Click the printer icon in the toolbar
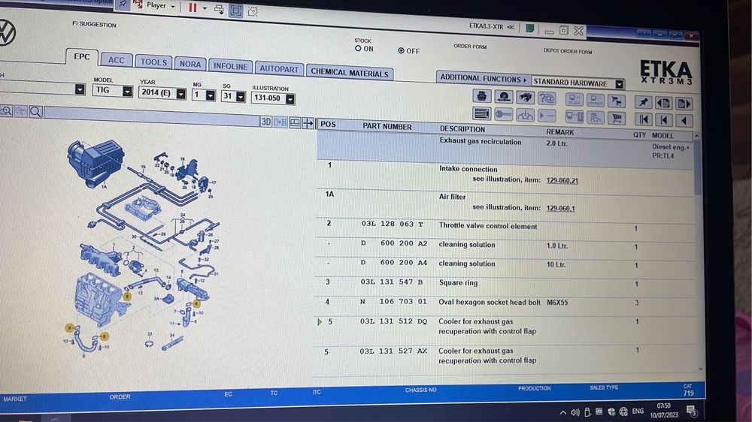This screenshot has height=422, width=752. [x=481, y=96]
